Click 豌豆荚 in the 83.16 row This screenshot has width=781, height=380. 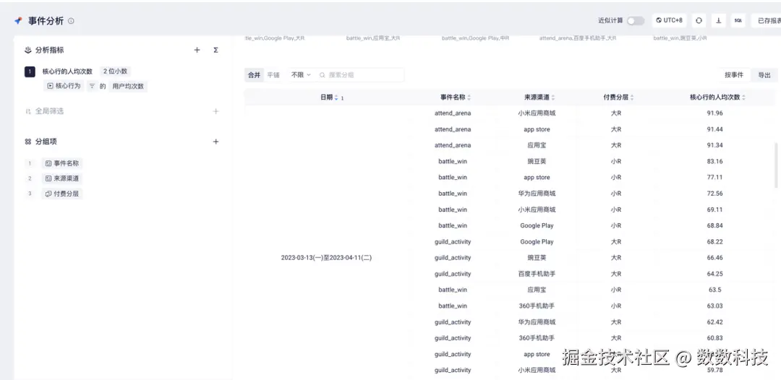coord(537,161)
